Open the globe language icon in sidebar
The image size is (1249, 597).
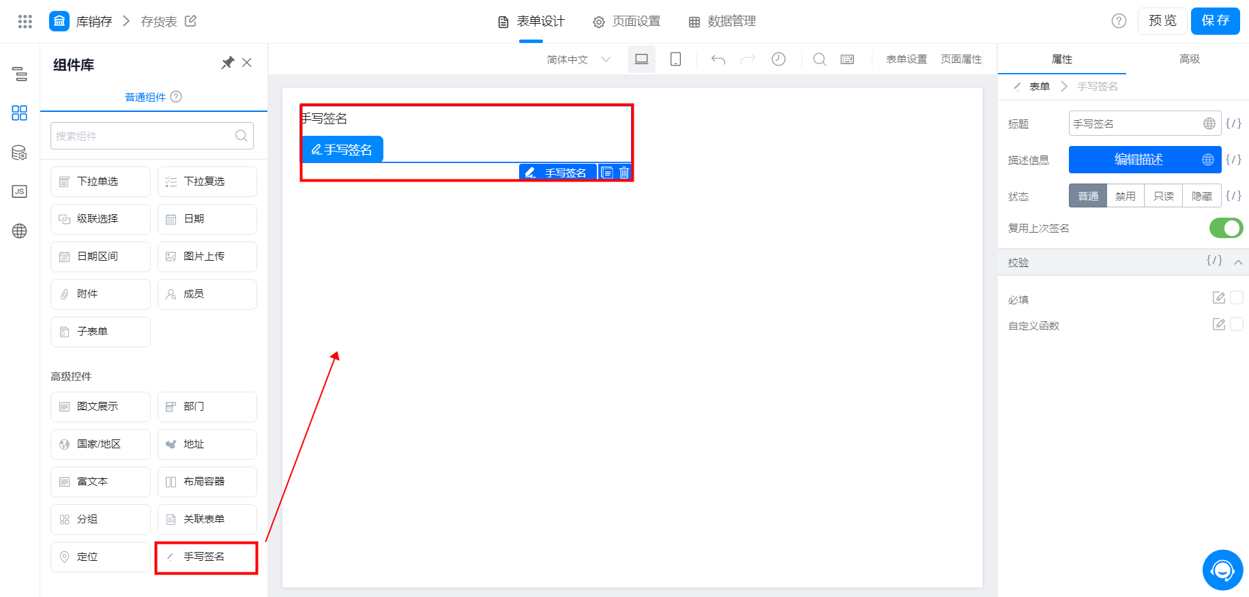(20, 231)
